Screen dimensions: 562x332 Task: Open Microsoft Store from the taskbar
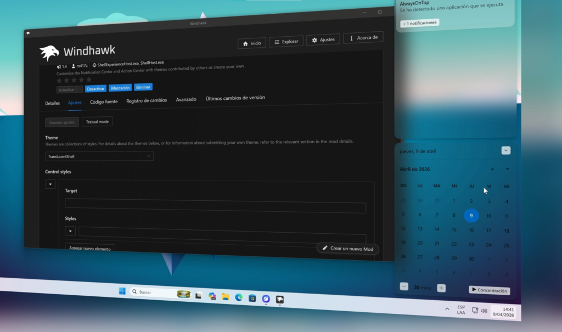[x=252, y=298]
